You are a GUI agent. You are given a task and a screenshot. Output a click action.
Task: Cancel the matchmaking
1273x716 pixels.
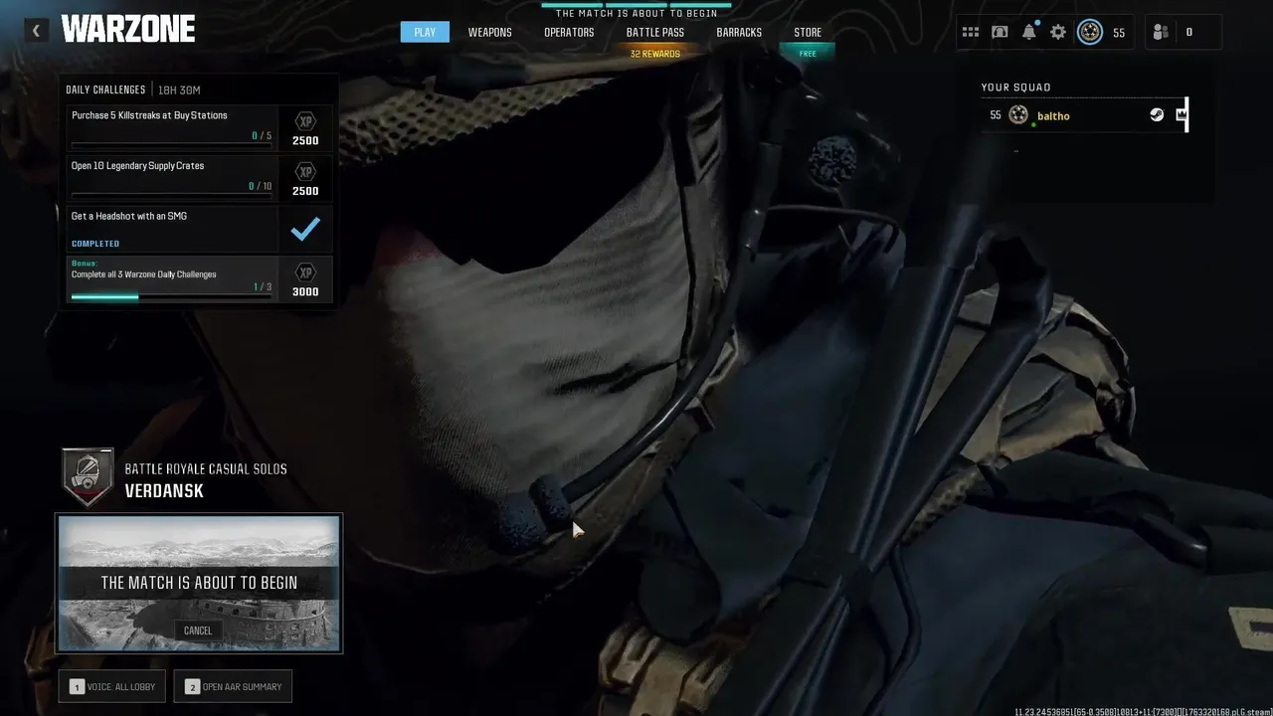pyautogui.click(x=198, y=630)
